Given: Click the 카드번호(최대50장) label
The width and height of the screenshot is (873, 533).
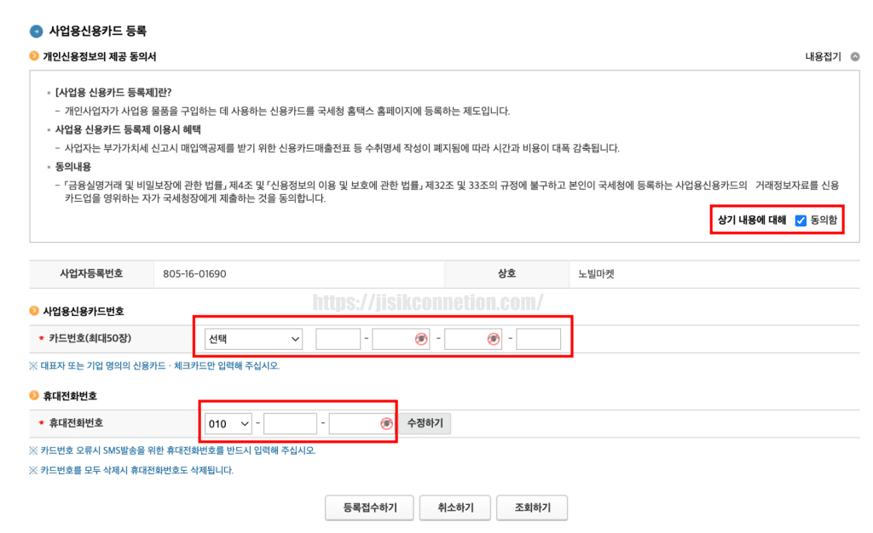Looking at the screenshot, I should 90,339.
